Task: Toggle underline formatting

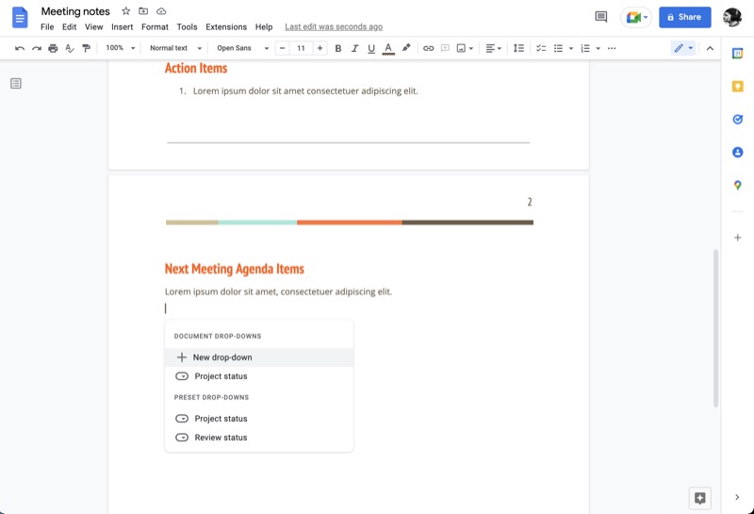Action: point(371,48)
